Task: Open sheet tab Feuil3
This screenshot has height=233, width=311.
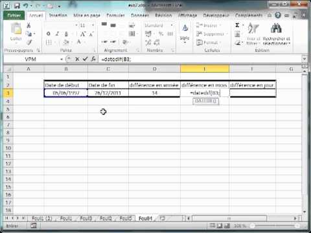Action: click(x=86, y=218)
